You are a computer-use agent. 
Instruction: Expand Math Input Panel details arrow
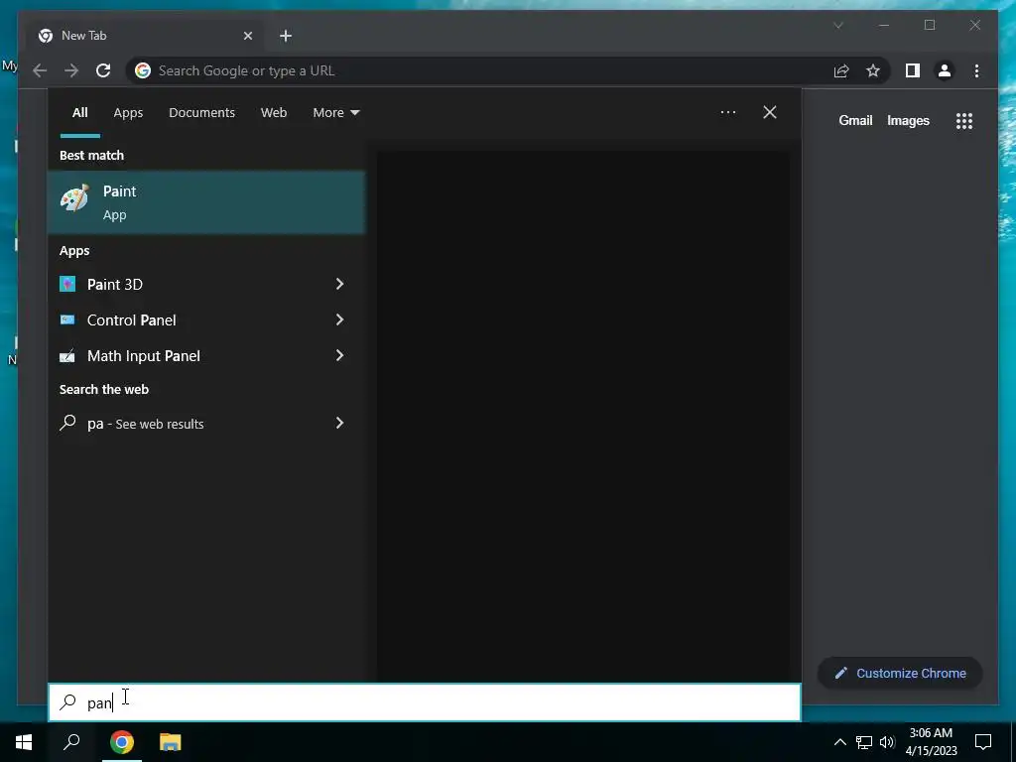coord(339,356)
